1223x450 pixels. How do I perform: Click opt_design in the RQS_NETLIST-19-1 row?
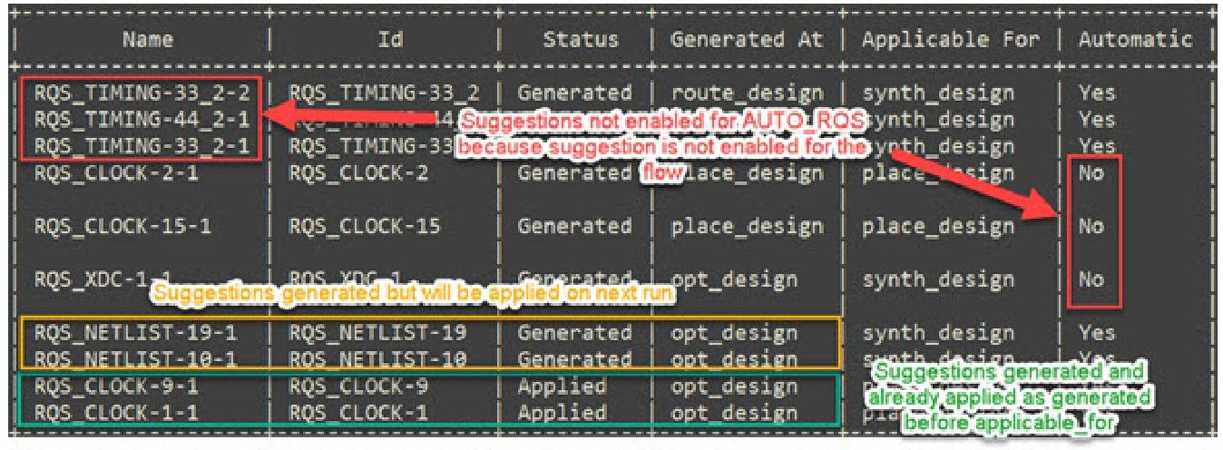point(735,332)
